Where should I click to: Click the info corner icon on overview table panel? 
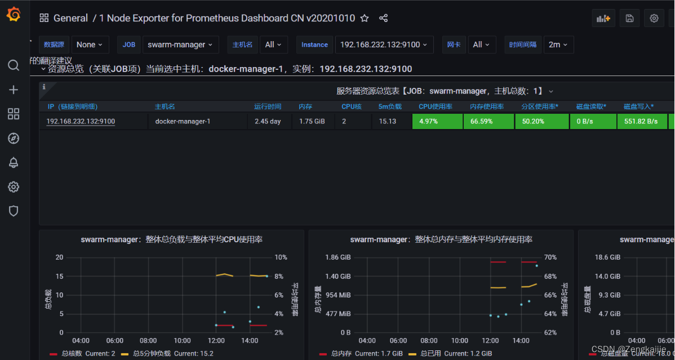44,87
